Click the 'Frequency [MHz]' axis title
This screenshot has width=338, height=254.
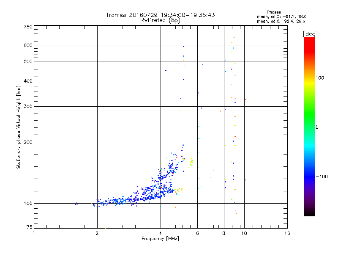(160, 239)
